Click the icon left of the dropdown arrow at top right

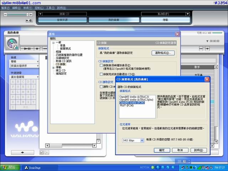[x=201, y=48]
